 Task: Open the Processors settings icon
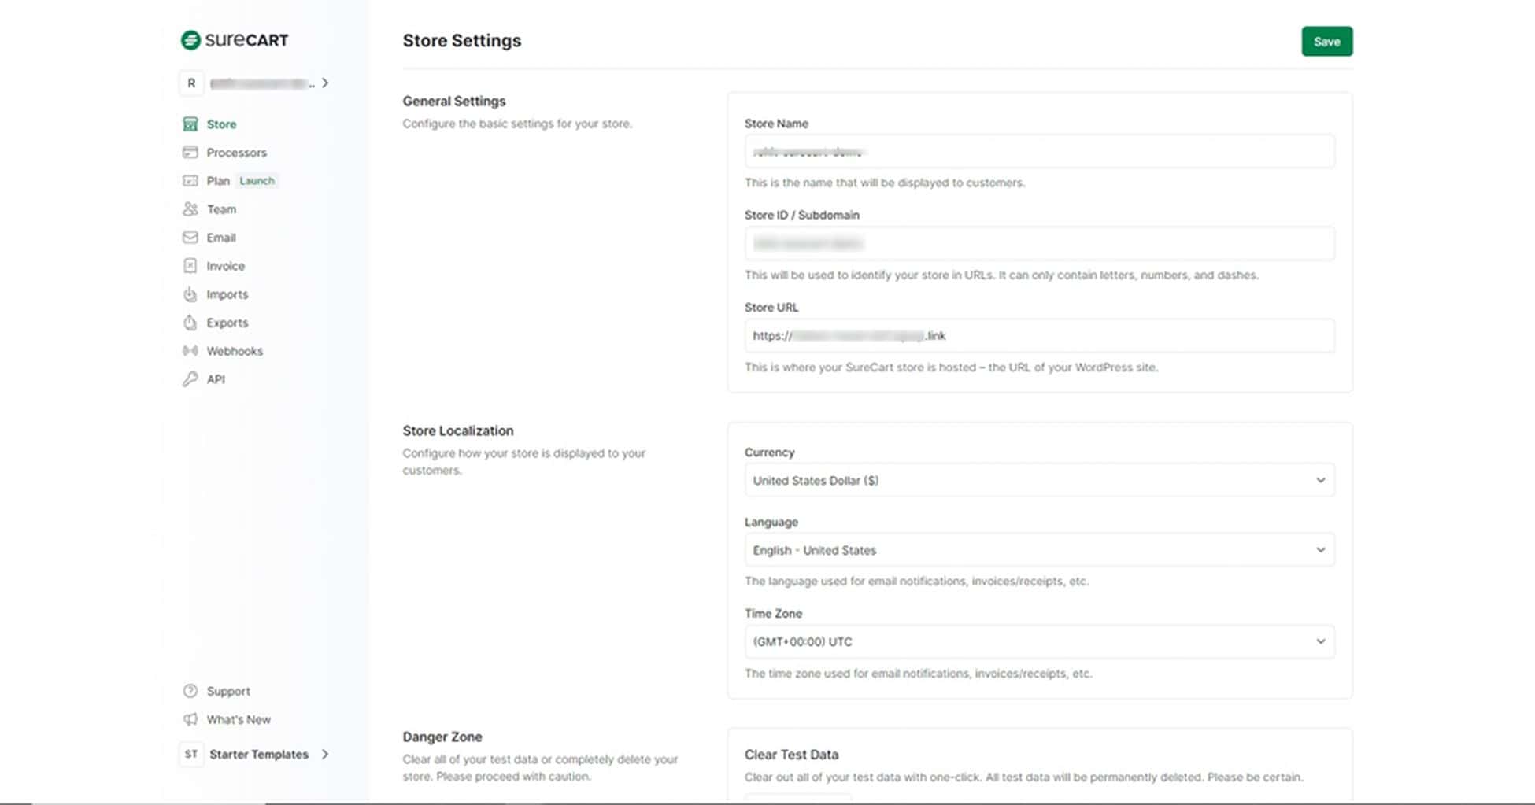[190, 152]
